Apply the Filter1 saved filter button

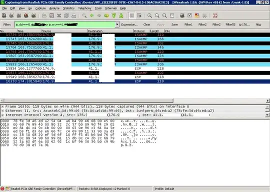[188, 24]
